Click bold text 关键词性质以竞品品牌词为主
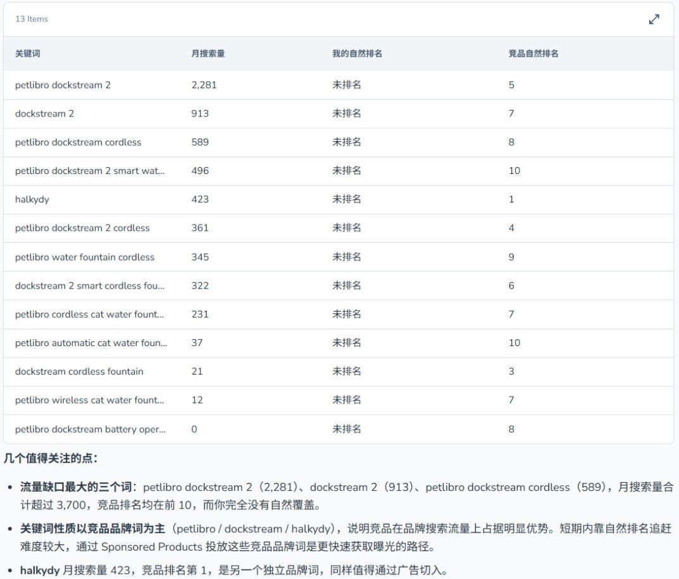This screenshot has width=679, height=579. [x=92, y=529]
